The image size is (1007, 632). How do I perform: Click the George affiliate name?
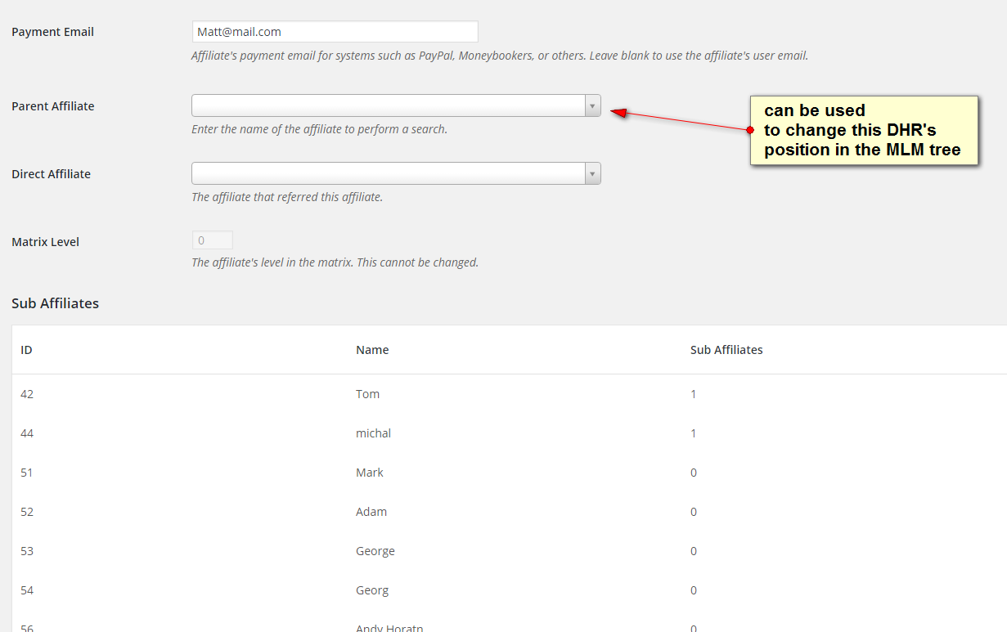375,551
